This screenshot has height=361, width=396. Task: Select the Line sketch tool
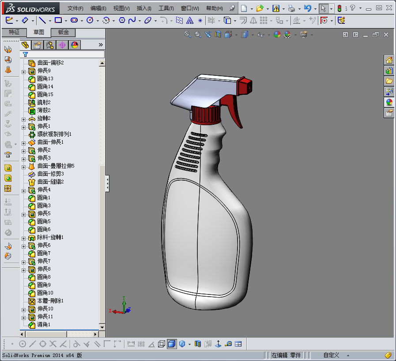42,20
